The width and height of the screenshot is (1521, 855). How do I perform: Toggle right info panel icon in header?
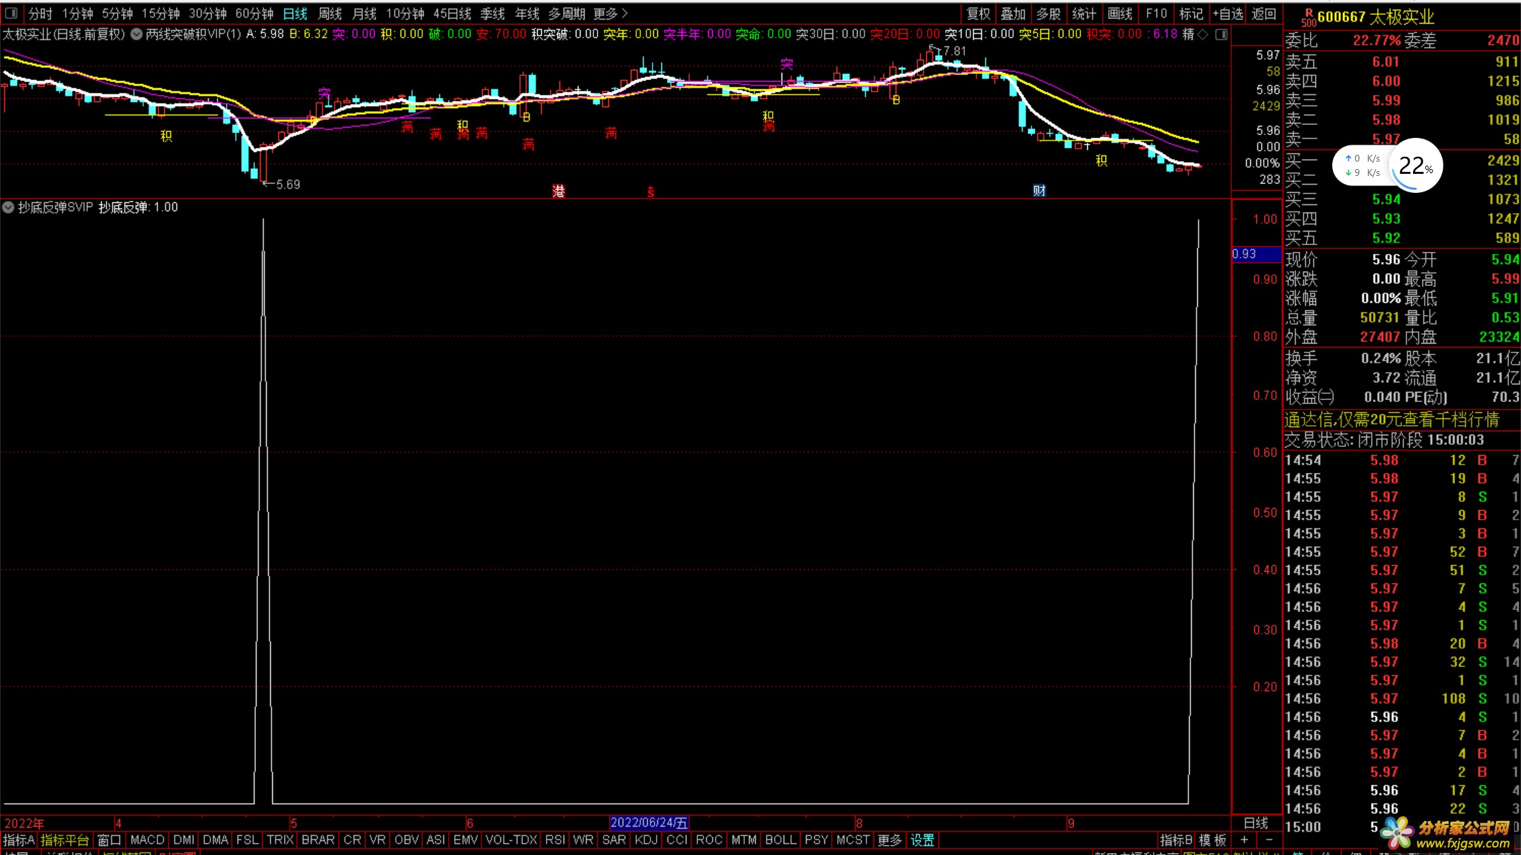pyautogui.click(x=1221, y=34)
